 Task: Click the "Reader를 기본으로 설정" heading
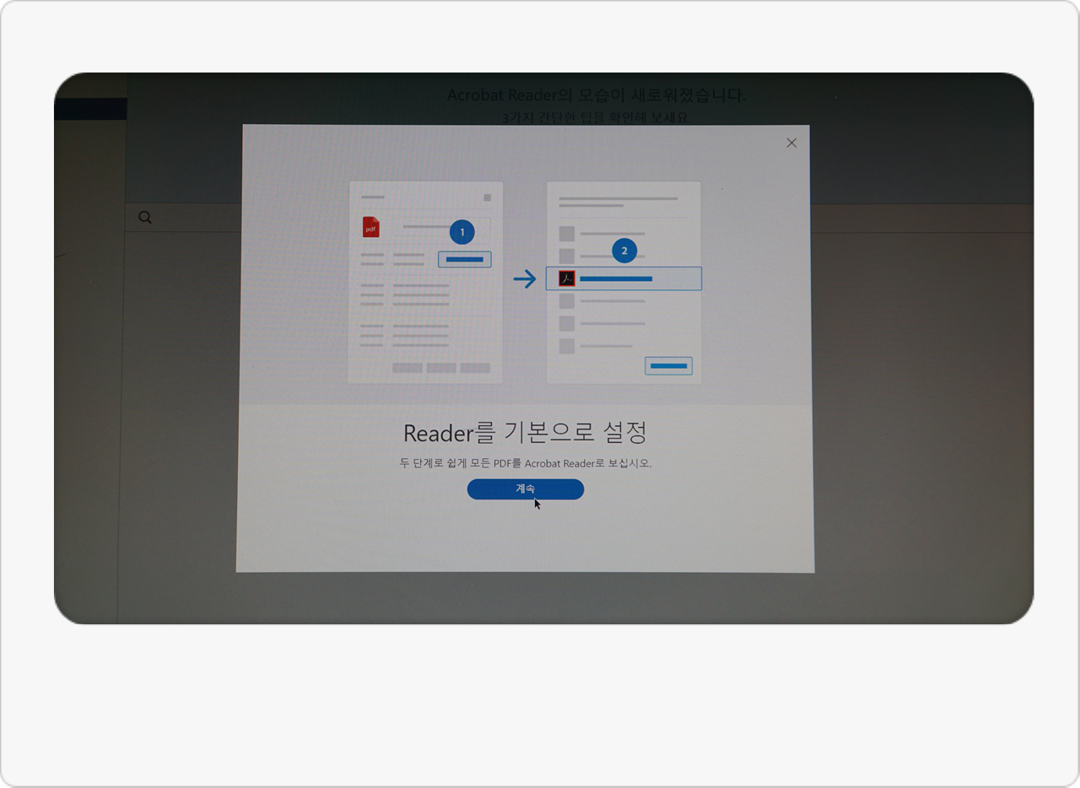click(x=525, y=433)
